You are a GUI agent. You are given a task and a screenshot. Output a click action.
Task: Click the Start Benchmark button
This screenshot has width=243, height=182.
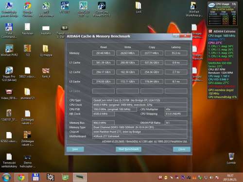[128, 149]
